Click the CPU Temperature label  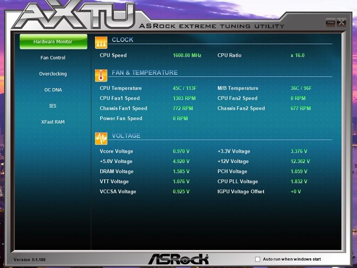point(121,88)
